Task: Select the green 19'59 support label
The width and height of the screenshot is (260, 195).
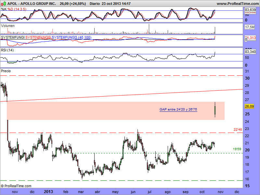Action: pyautogui.click(x=237, y=149)
